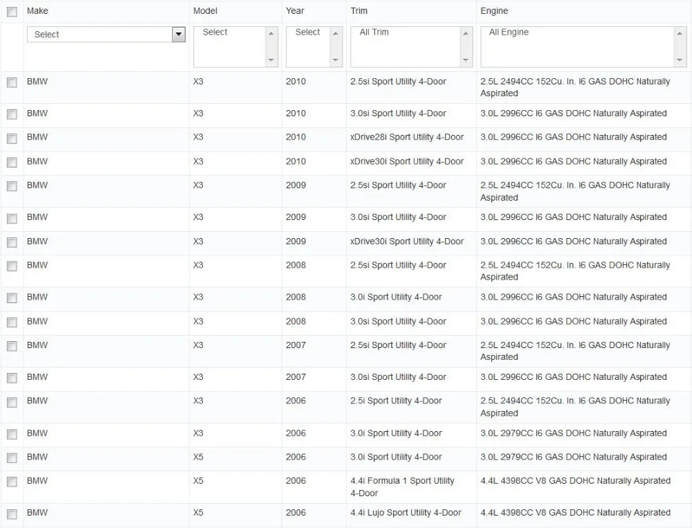
Task: Click the Model list scroll down arrow
Action: (x=271, y=60)
